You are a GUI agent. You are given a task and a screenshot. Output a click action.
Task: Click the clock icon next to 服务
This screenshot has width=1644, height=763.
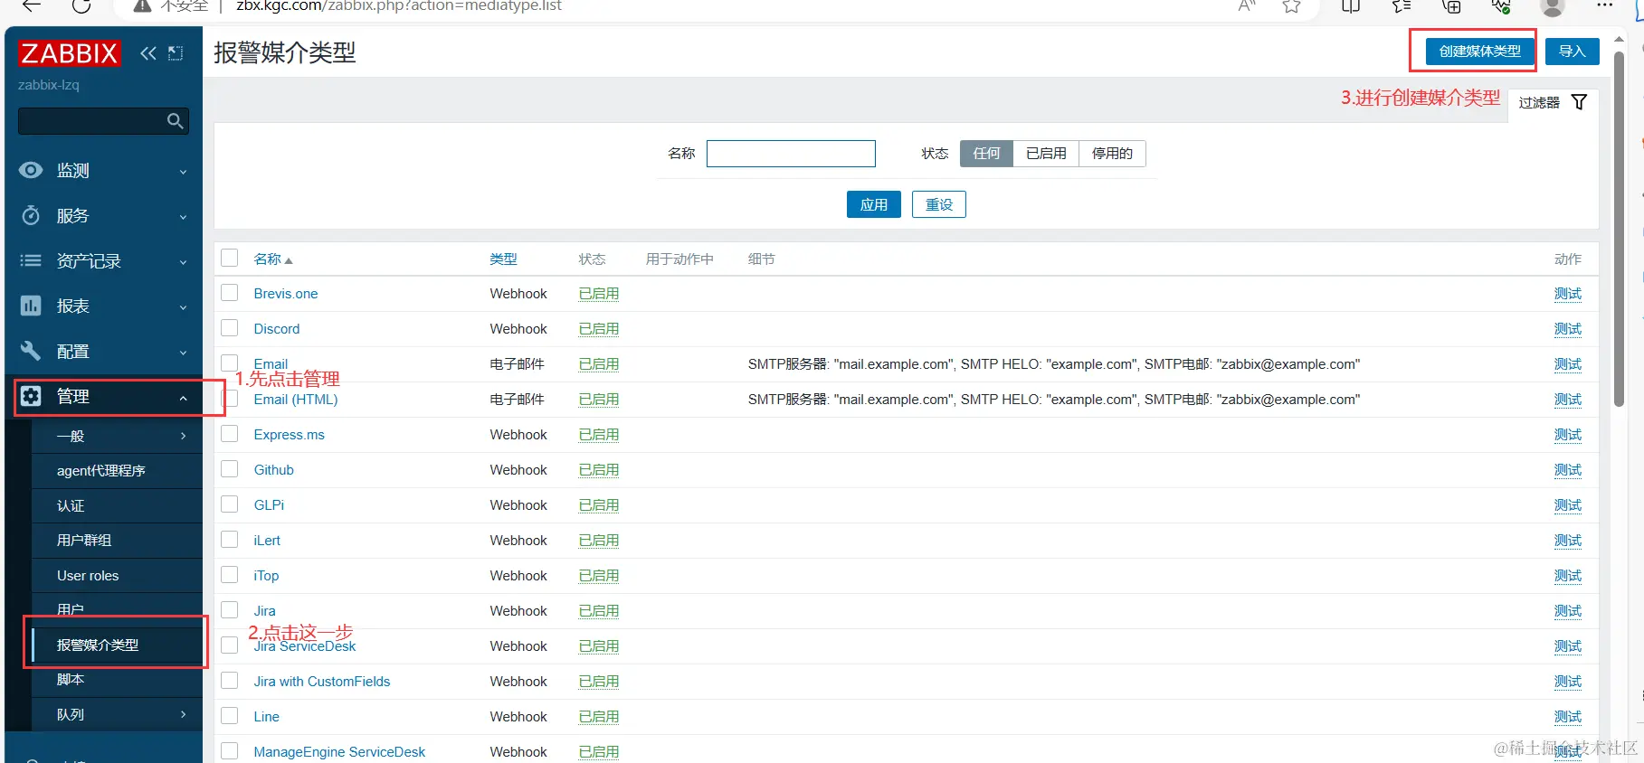[x=31, y=215]
